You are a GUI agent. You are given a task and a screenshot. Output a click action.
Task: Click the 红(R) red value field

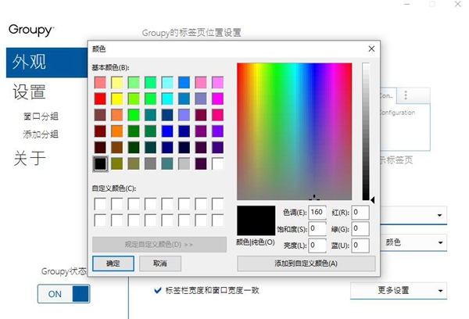point(360,212)
